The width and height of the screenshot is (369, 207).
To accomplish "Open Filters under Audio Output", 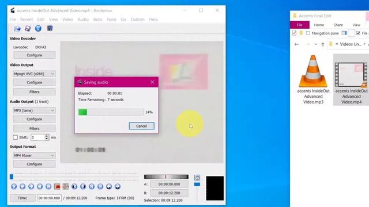I will coord(35,128).
